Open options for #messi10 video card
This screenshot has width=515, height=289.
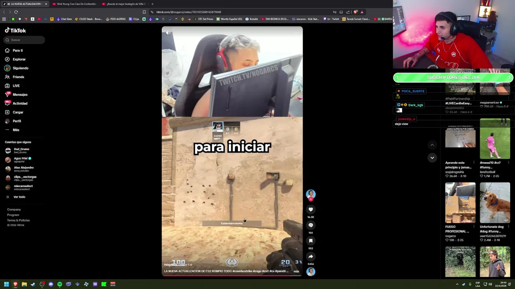tap(509, 163)
